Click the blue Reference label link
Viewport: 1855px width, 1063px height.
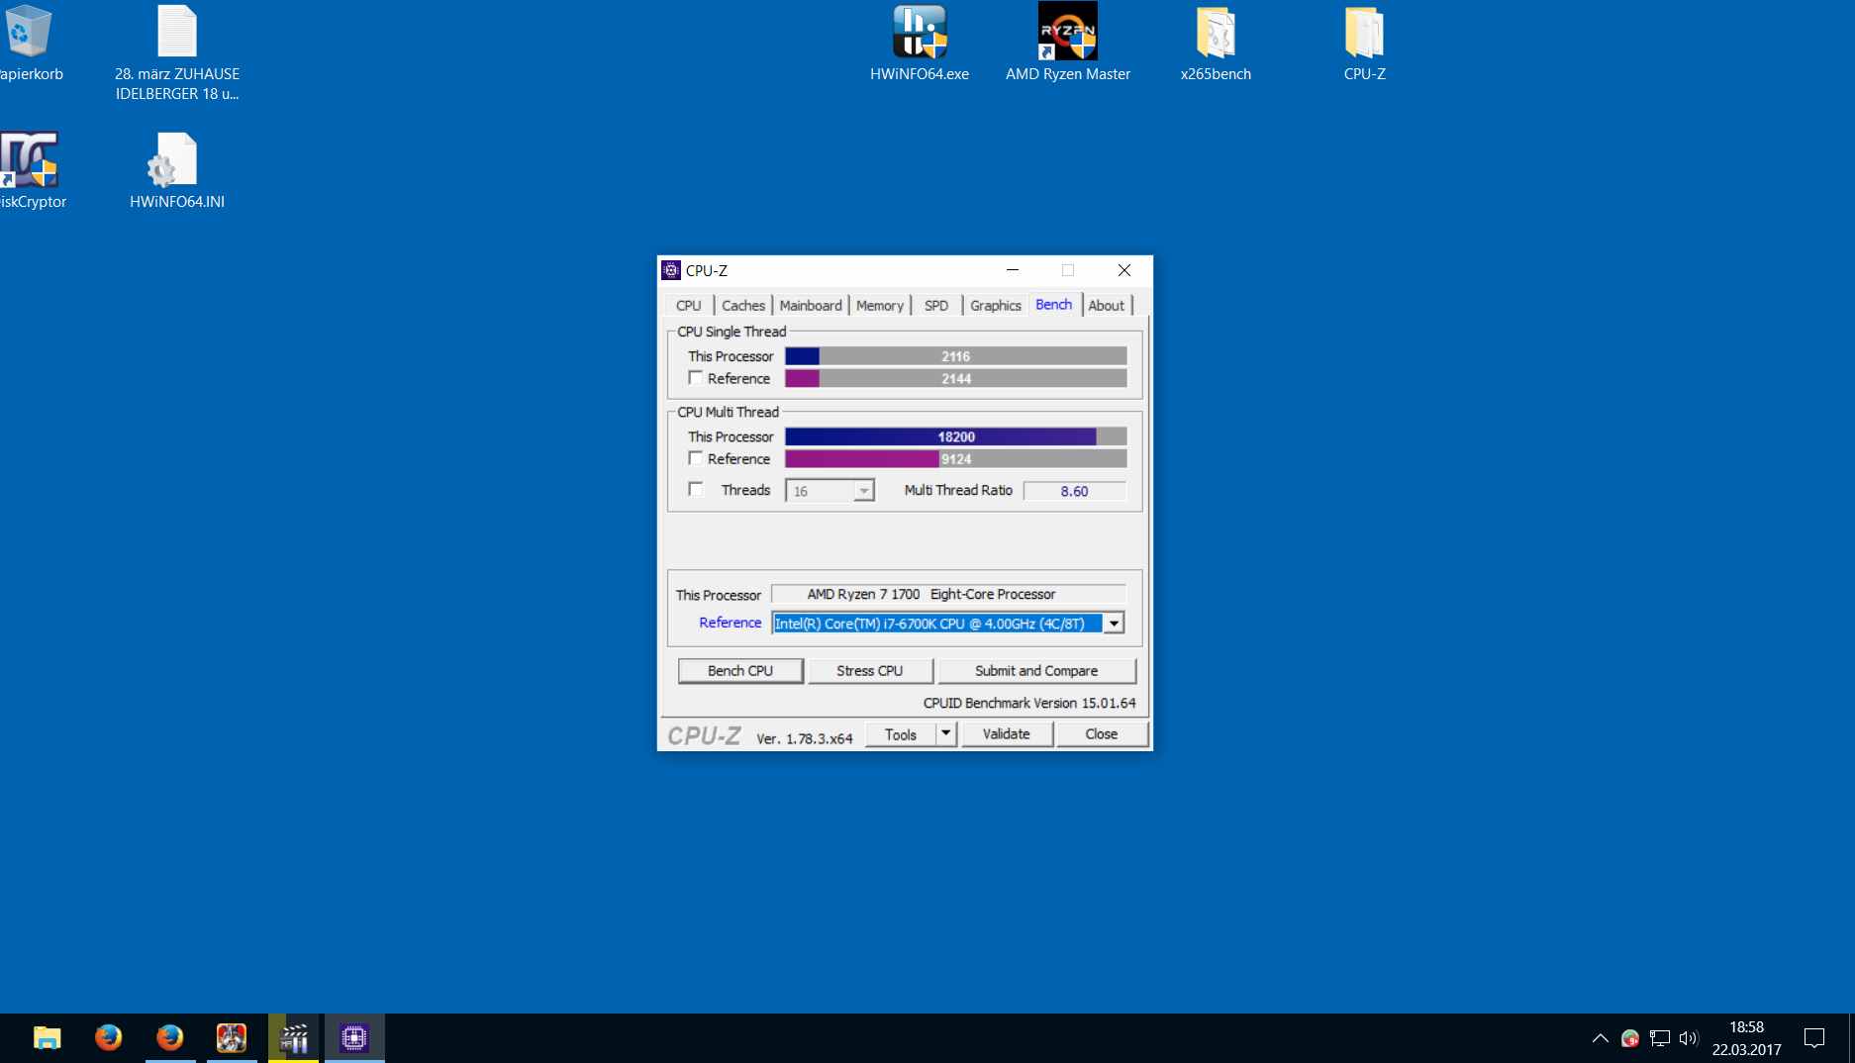pos(731,623)
